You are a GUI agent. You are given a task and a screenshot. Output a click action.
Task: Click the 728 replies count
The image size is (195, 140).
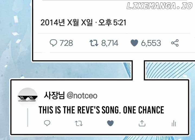[66, 43]
